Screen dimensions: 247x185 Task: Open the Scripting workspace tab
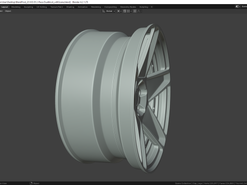(x=144, y=7)
